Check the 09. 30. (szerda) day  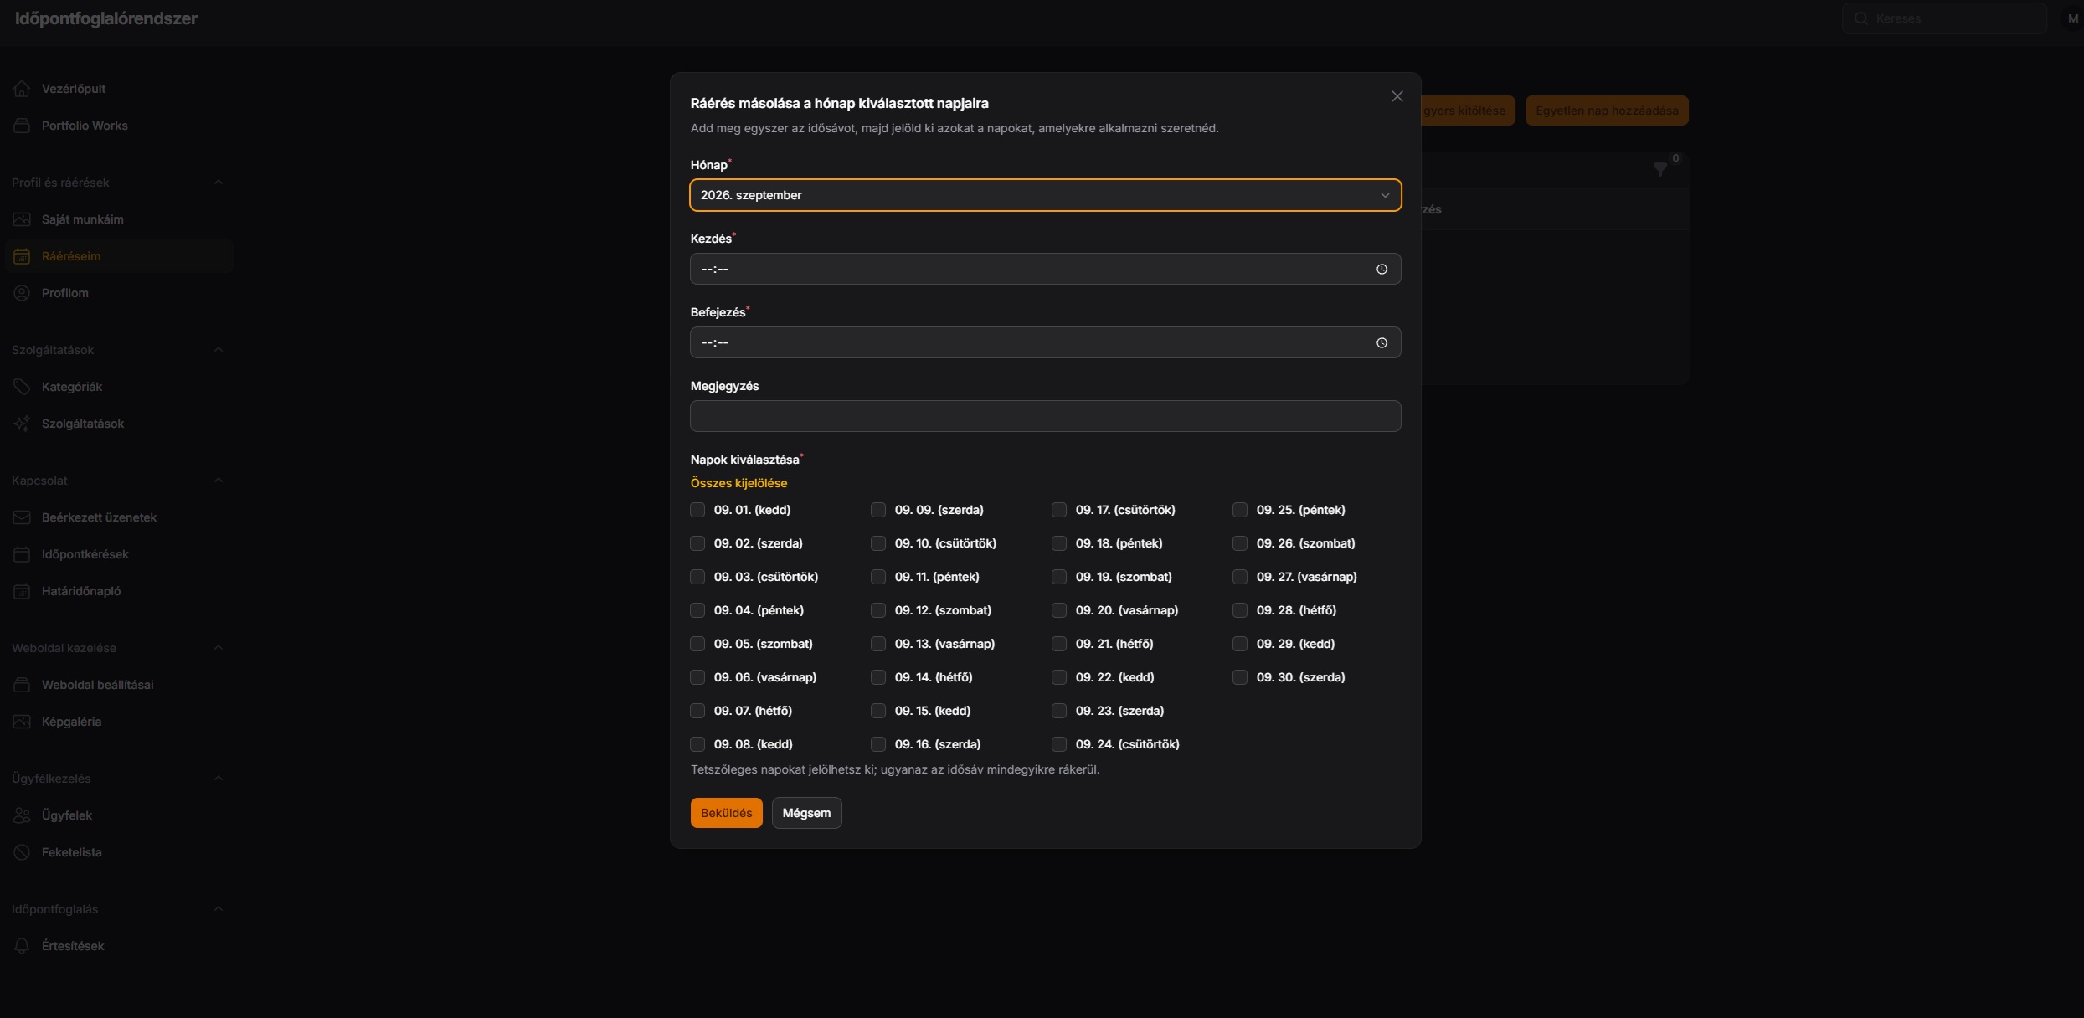(x=1240, y=677)
